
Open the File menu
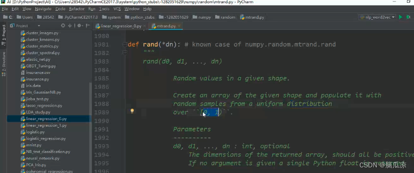coord(5,9)
